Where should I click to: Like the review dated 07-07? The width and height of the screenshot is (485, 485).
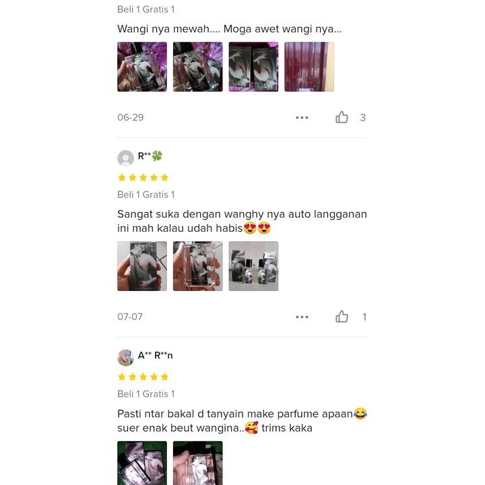click(342, 317)
